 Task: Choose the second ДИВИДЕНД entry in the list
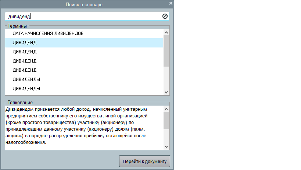(x=25, y=52)
